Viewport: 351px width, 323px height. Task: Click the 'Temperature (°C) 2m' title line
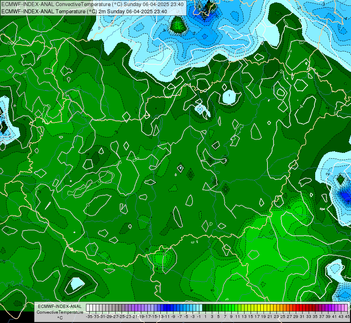[x=84, y=11]
